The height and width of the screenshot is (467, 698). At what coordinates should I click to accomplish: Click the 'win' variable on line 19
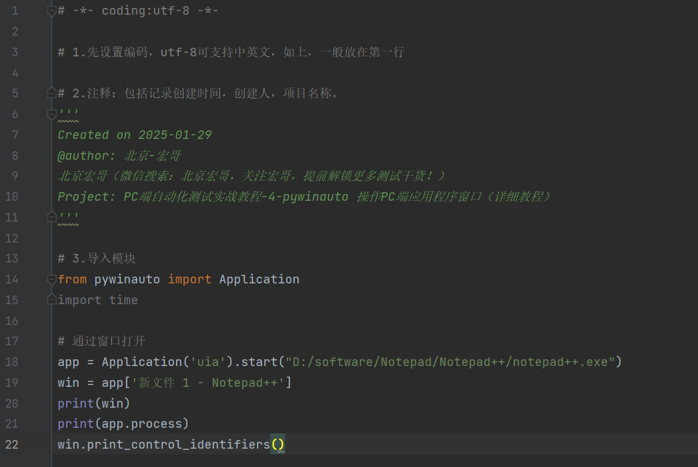68,383
